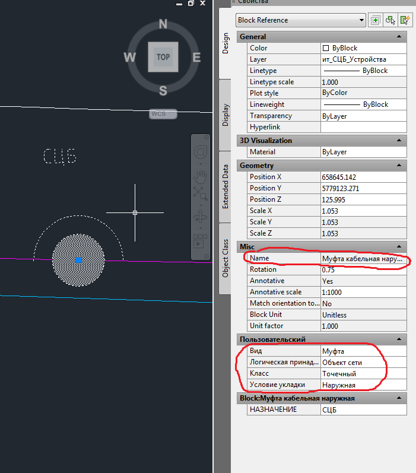The width and height of the screenshot is (416, 473).
Task: Expand Zoom options dropdown arrow
Action: (x=201, y=205)
